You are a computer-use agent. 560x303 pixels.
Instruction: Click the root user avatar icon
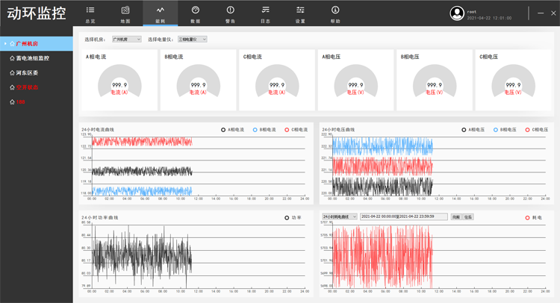(457, 13)
